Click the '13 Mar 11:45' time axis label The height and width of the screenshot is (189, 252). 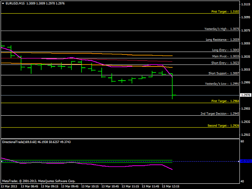pyautogui.click(x=150, y=187)
